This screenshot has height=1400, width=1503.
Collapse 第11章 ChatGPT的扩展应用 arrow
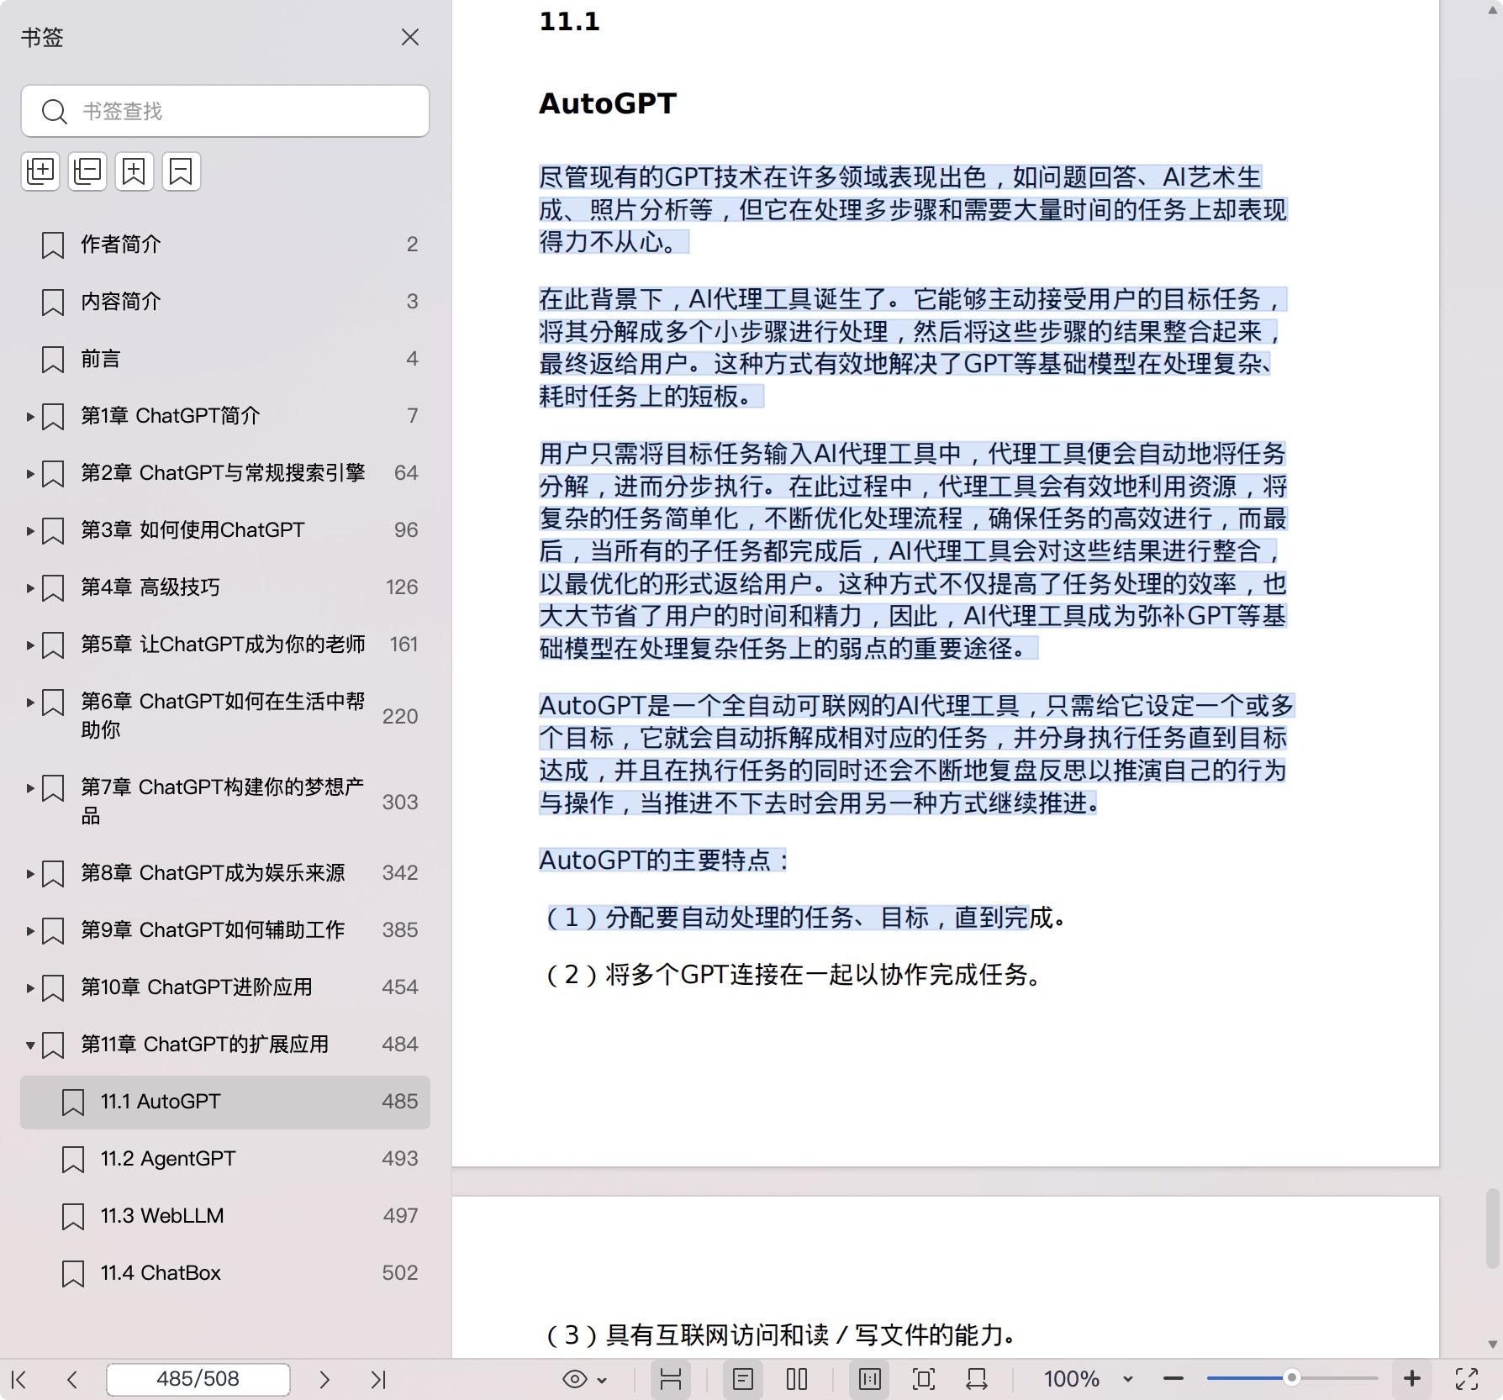point(30,1045)
